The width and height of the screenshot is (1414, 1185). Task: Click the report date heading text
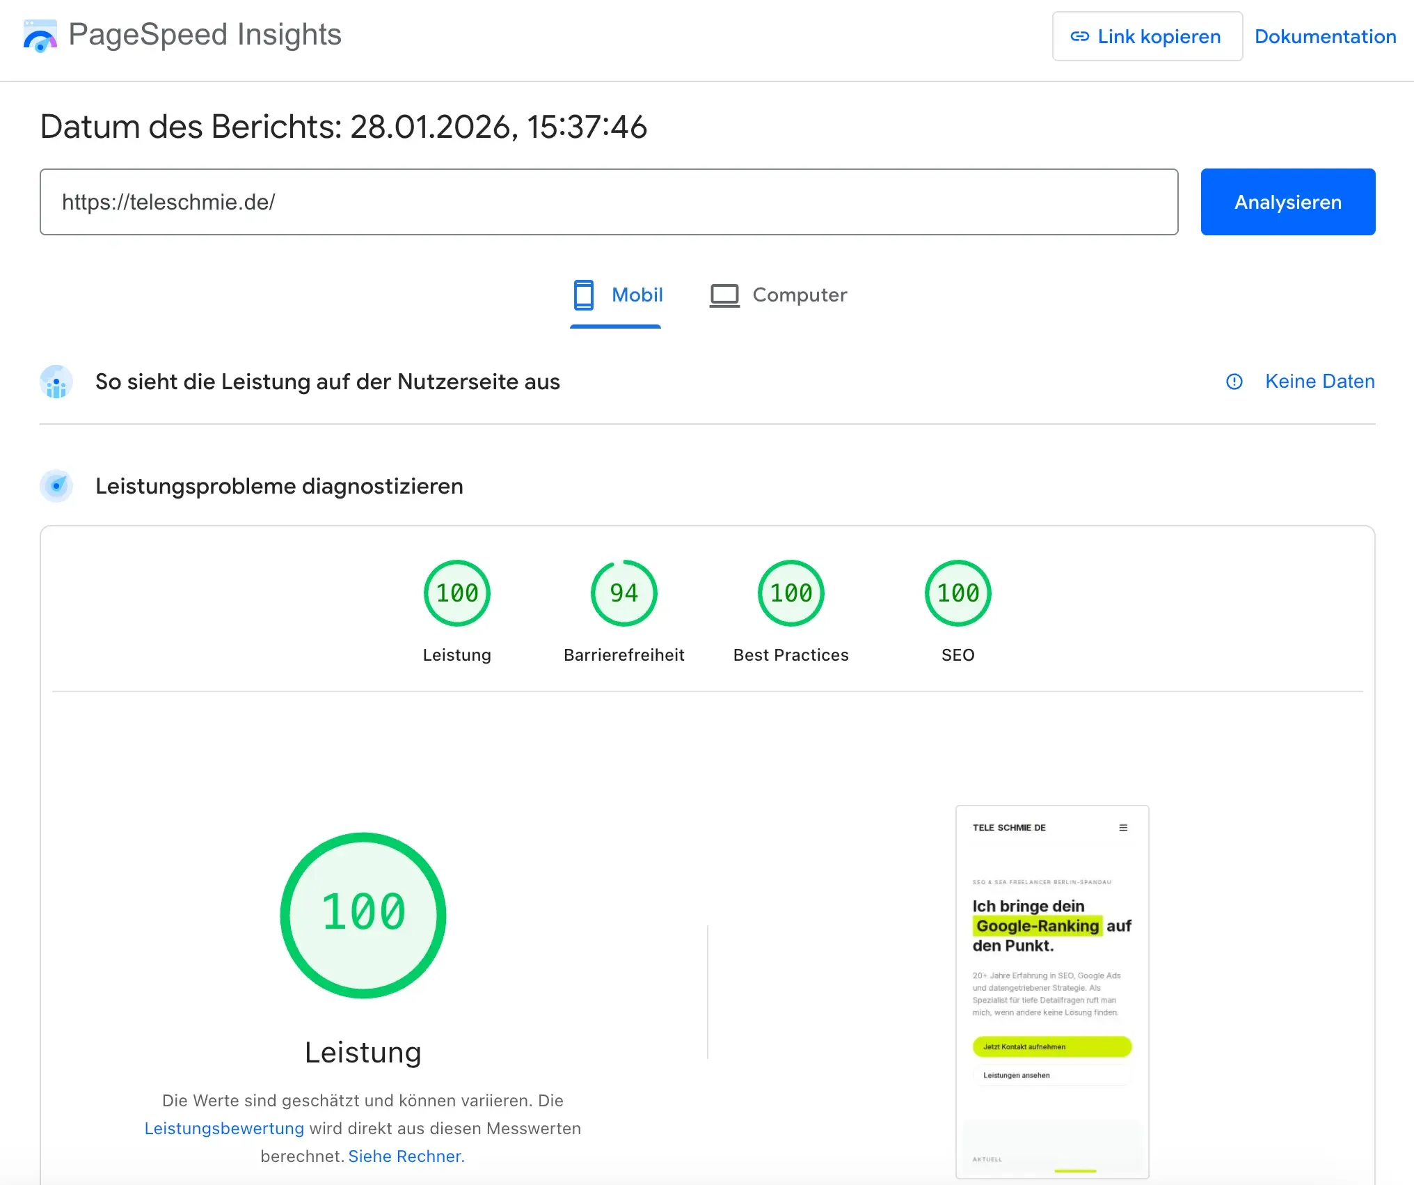pyautogui.click(x=344, y=127)
